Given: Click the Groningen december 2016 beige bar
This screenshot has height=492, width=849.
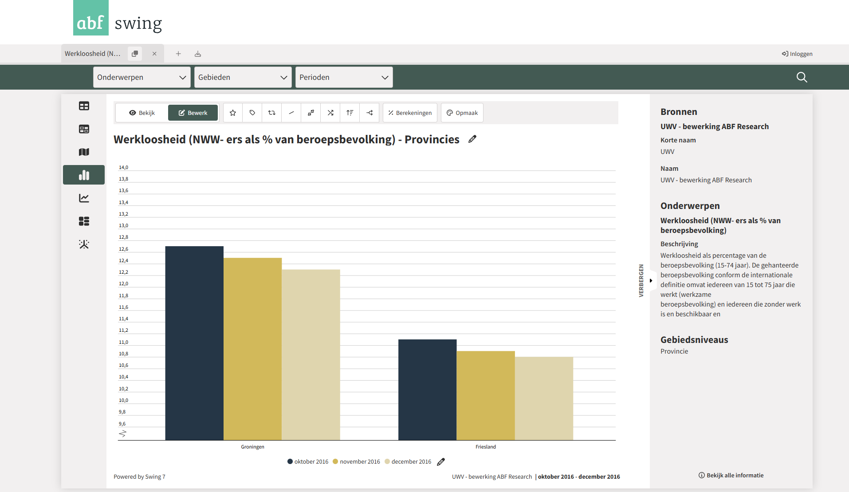Looking at the screenshot, I should [x=311, y=354].
